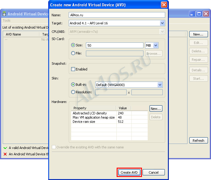Click the SD Card file path field

(x=115, y=54)
